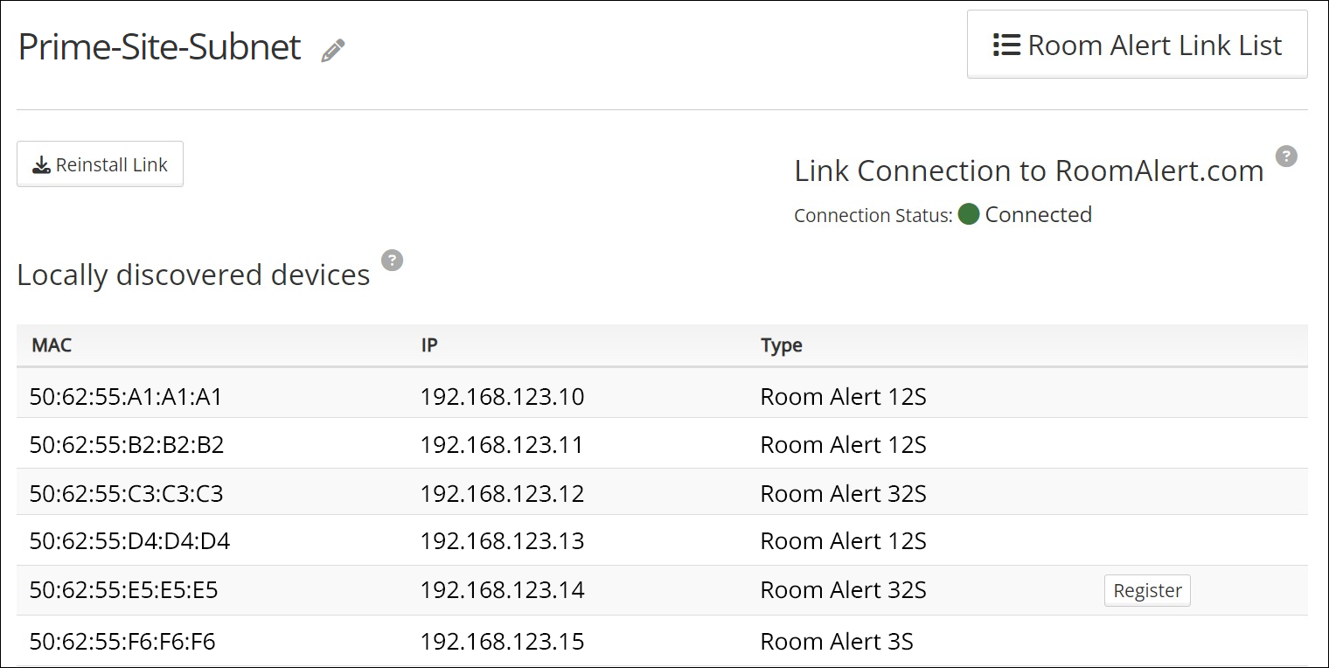This screenshot has width=1329, height=668.
Task: Select MAC address 50:62:55:F6:F6:F6
Action: pyautogui.click(x=122, y=642)
